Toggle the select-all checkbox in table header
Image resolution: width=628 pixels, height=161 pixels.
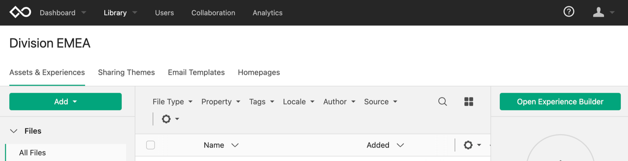pyautogui.click(x=151, y=145)
